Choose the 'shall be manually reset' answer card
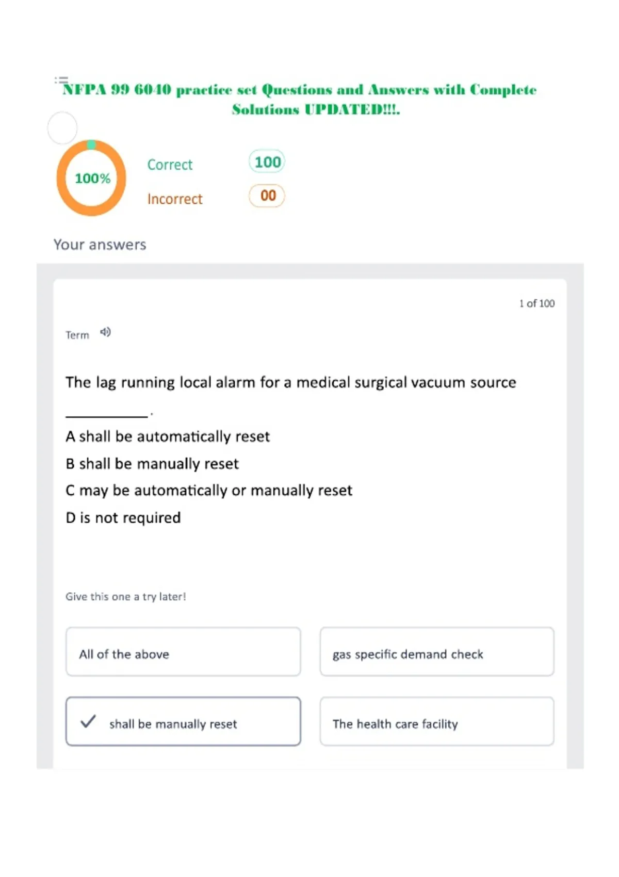Viewport: 619px width, 877px height. 183,722
